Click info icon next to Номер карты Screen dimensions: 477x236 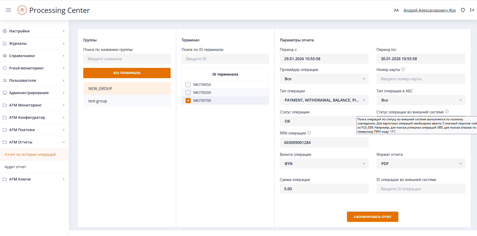click(403, 69)
